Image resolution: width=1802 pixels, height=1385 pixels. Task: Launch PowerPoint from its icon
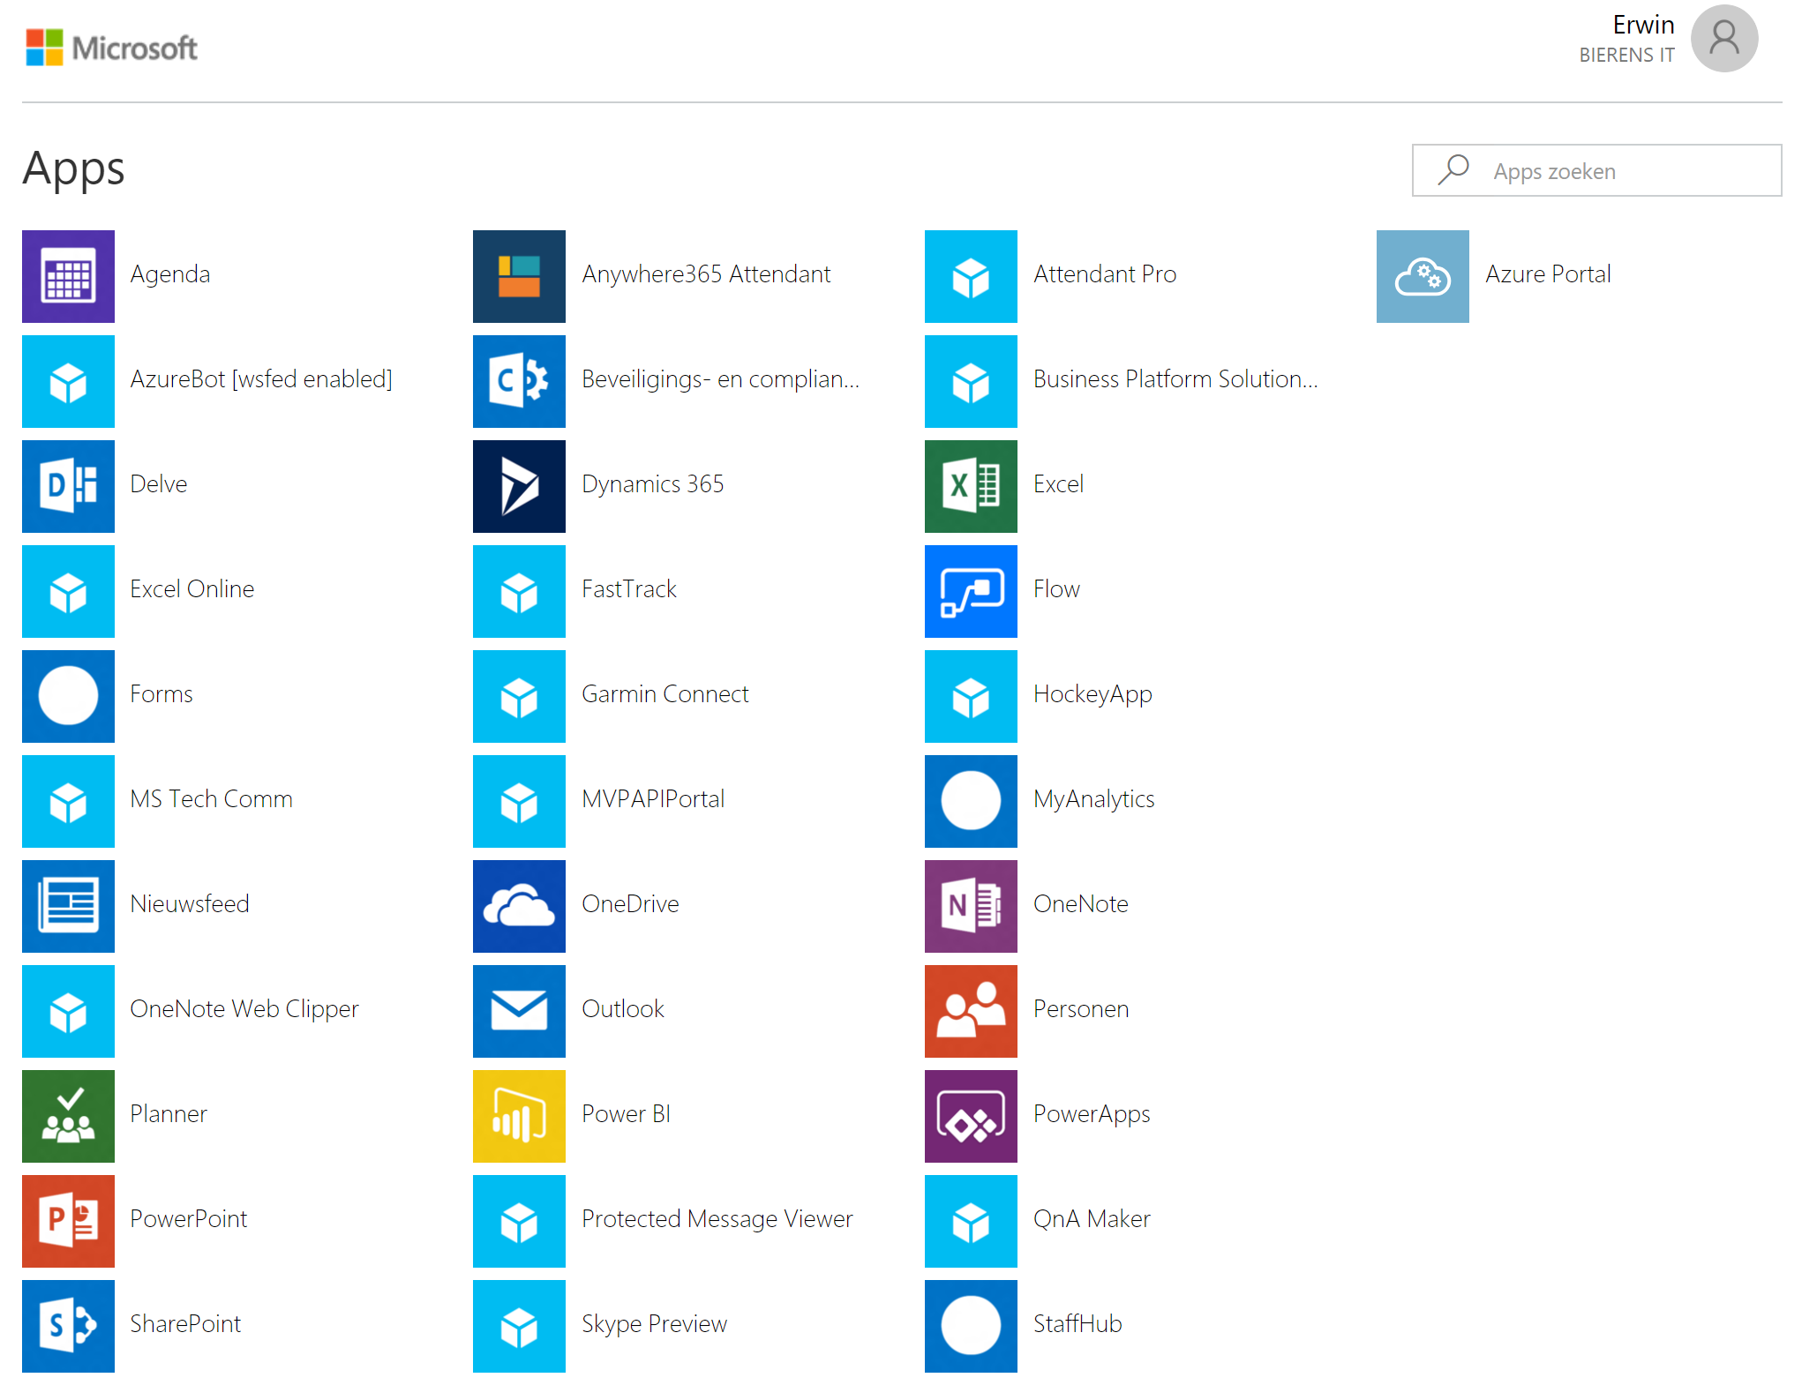[68, 1221]
